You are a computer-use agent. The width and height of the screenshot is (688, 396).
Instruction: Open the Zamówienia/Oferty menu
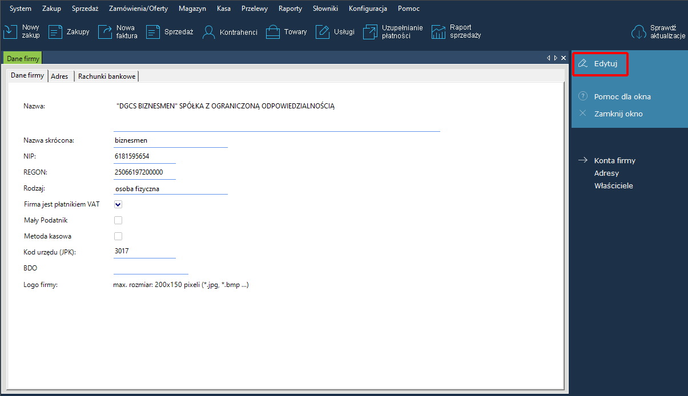pyautogui.click(x=138, y=9)
